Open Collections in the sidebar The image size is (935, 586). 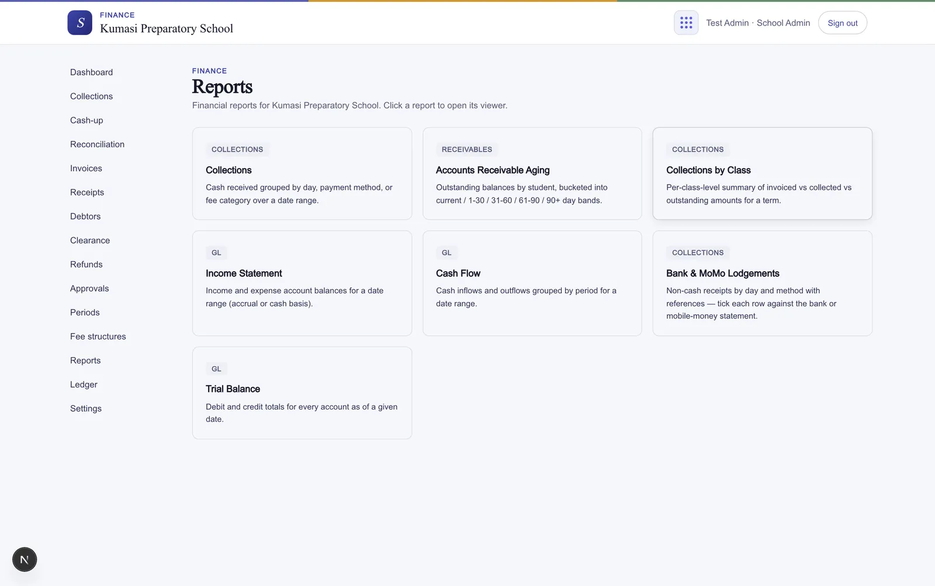(x=91, y=96)
